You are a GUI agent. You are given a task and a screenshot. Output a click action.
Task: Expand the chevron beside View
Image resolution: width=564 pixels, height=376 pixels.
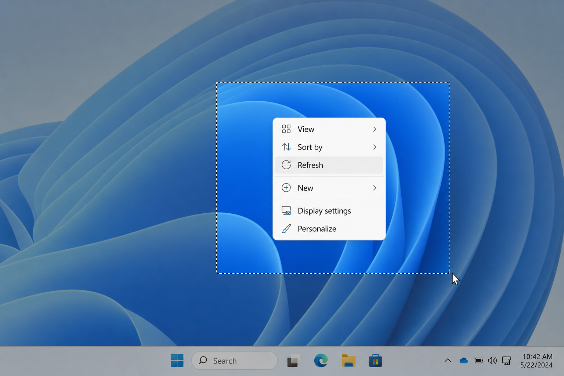[375, 129]
